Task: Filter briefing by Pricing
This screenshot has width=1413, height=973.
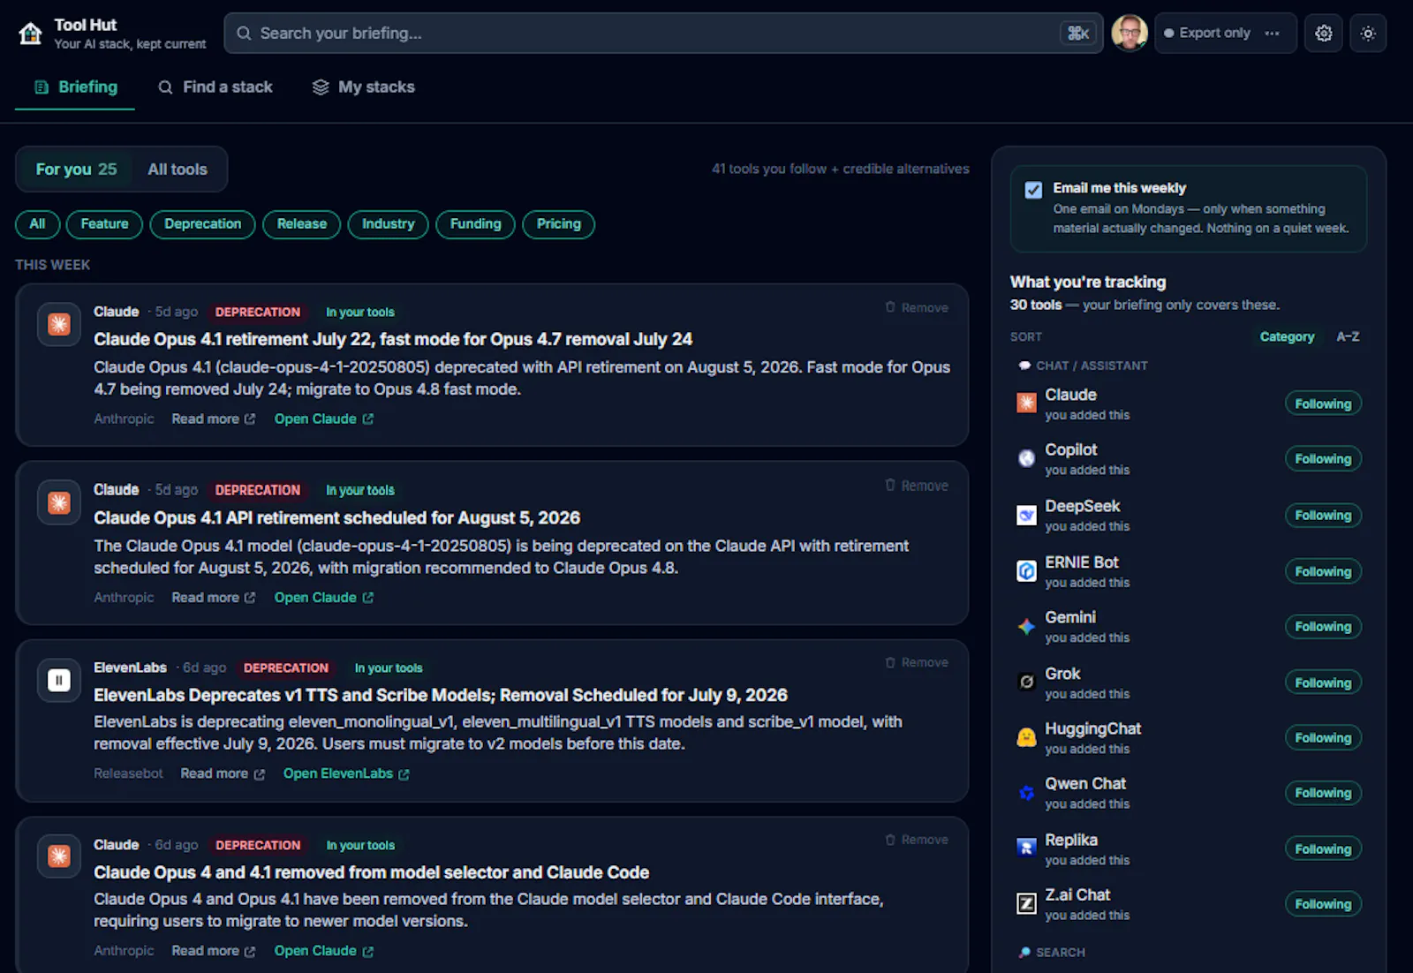Action: (x=558, y=224)
